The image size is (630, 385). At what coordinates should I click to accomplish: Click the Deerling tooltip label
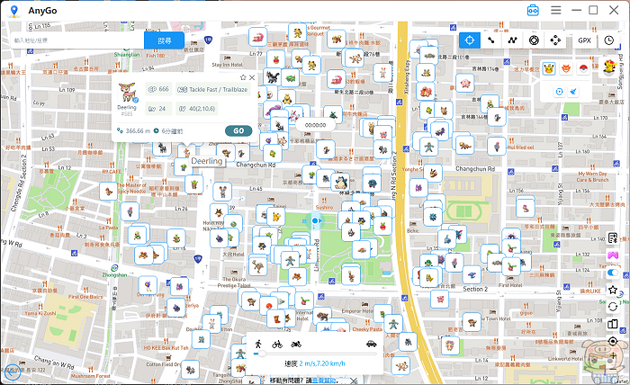[x=207, y=161]
